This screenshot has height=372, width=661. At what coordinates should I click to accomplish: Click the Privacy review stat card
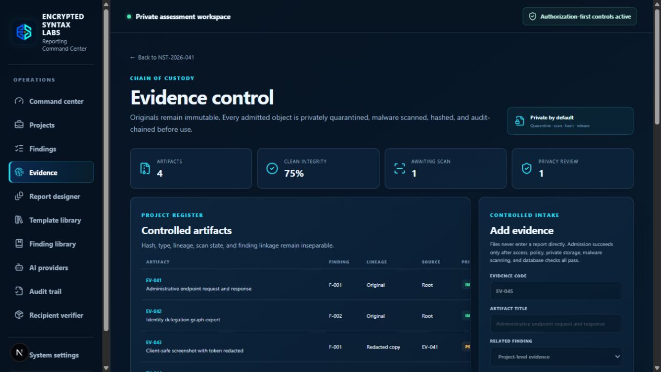tap(573, 168)
